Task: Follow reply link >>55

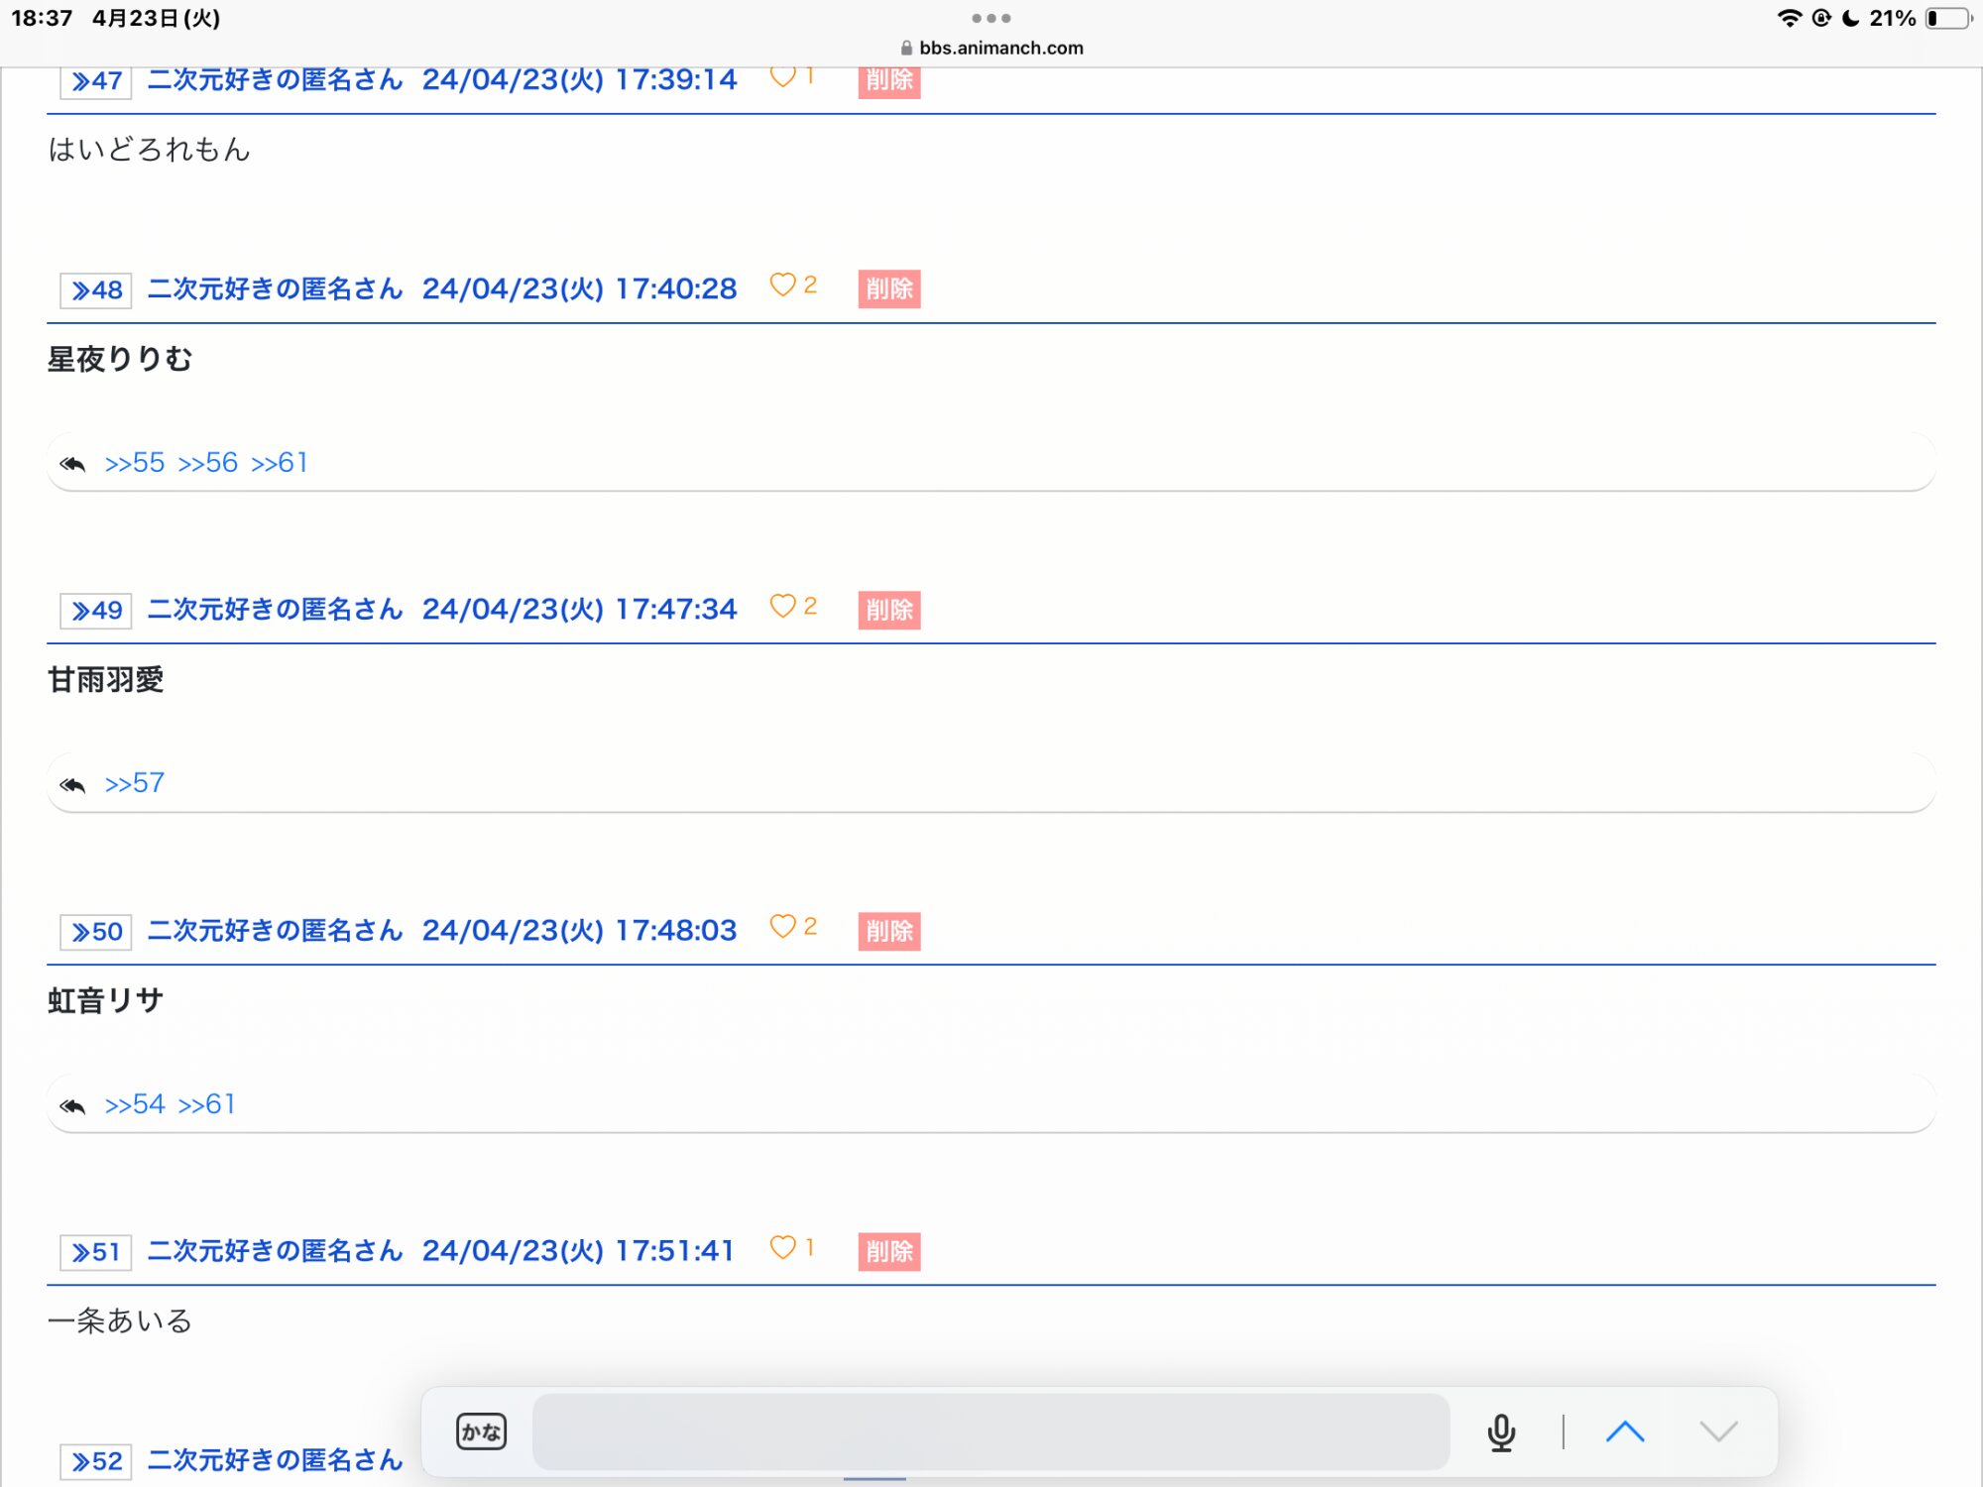Action: (x=134, y=463)
